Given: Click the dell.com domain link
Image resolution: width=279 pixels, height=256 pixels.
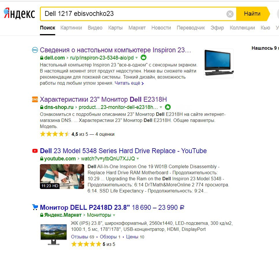Looking at the screenshot, I should point(54,58).
